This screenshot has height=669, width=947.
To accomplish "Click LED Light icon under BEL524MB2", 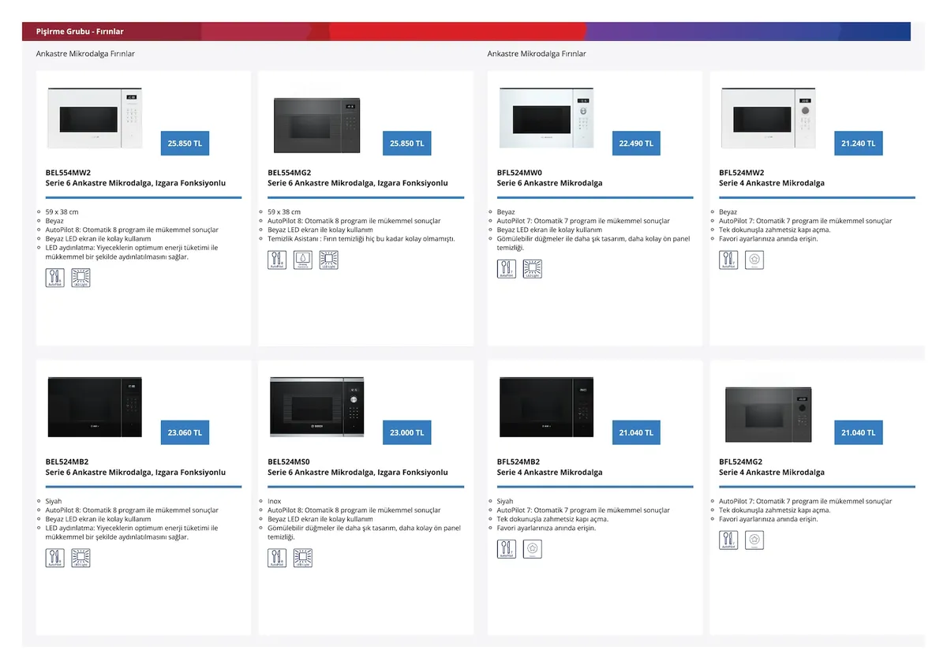I will (x=81, y=558).
